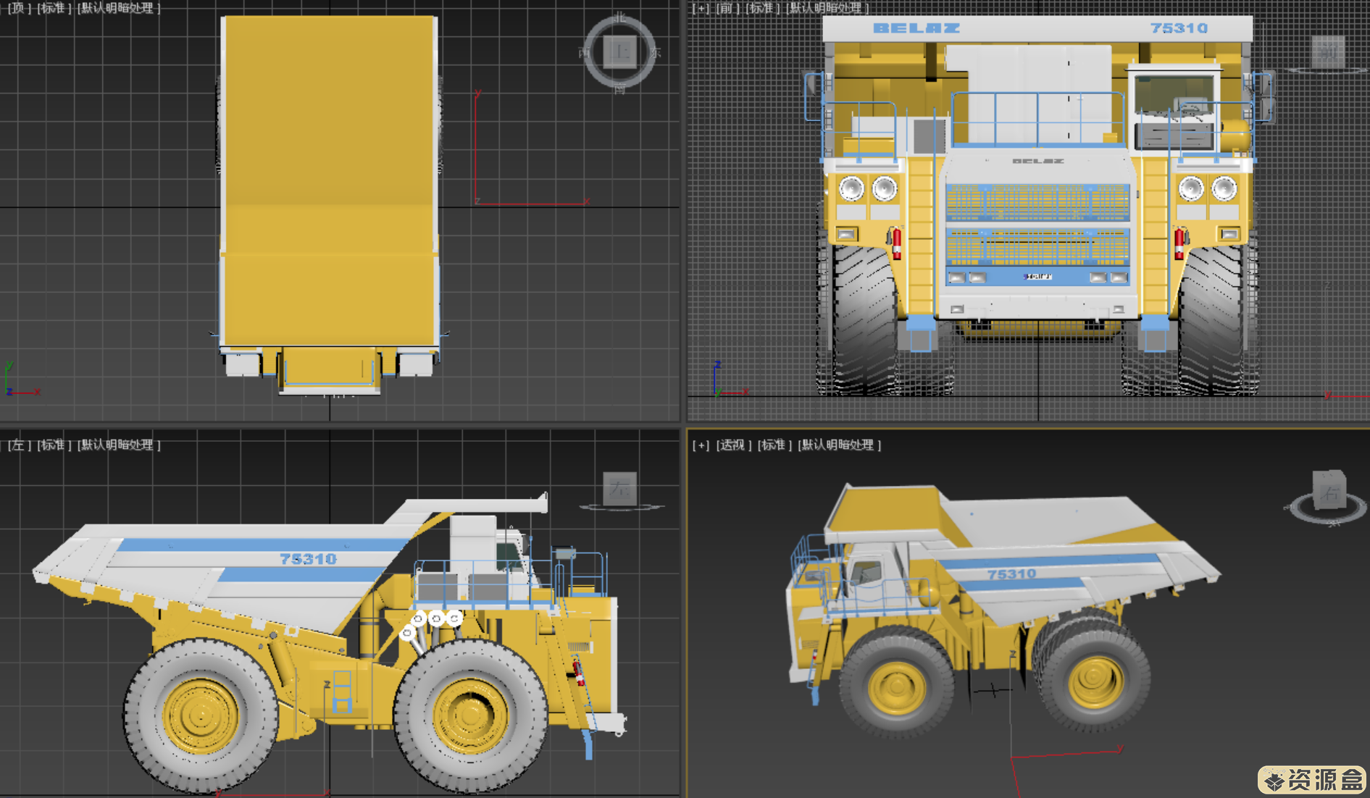
Task: Click 东 on the top viewport compass
Action: [x=655, y=52]
